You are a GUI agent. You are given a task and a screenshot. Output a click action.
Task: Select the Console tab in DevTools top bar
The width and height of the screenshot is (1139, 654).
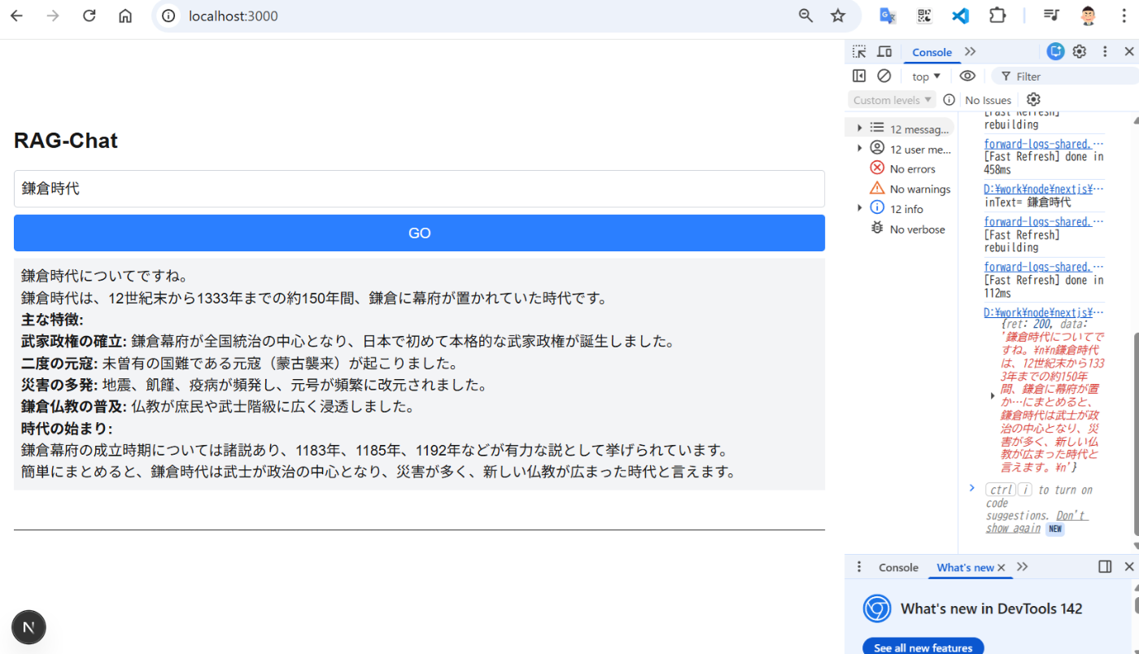tap(932, 52)
